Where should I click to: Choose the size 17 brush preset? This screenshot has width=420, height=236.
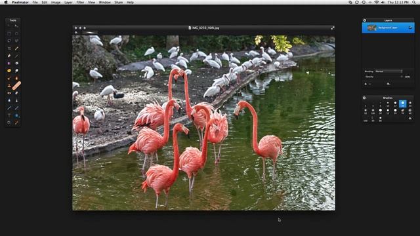coord(395,104)
